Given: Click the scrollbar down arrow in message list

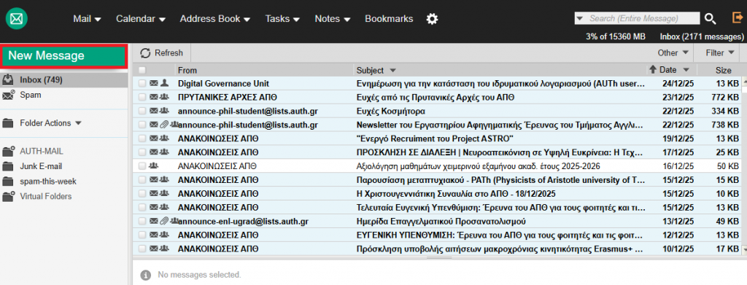Looking at the screenshot, I should 744,249.
